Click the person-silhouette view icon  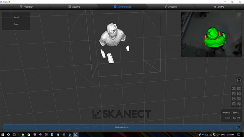coord(234,99)
